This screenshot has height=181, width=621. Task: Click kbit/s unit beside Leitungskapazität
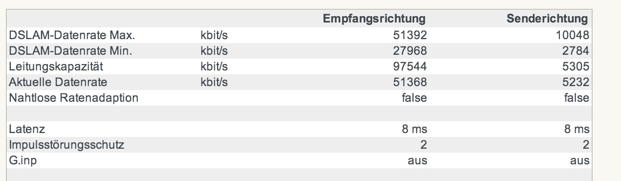(214, 66)
